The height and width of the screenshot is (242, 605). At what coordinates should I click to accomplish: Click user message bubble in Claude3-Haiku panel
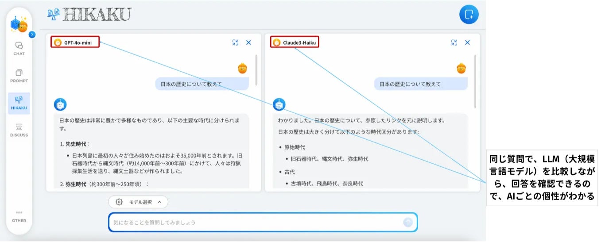421,84
